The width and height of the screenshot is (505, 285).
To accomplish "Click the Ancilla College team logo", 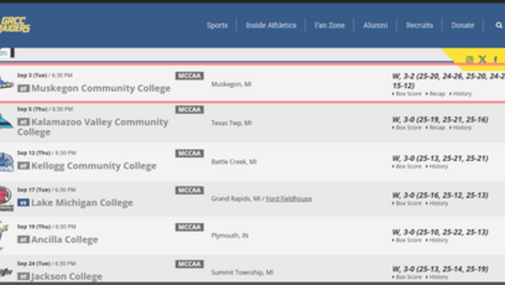I will [5, 235].
